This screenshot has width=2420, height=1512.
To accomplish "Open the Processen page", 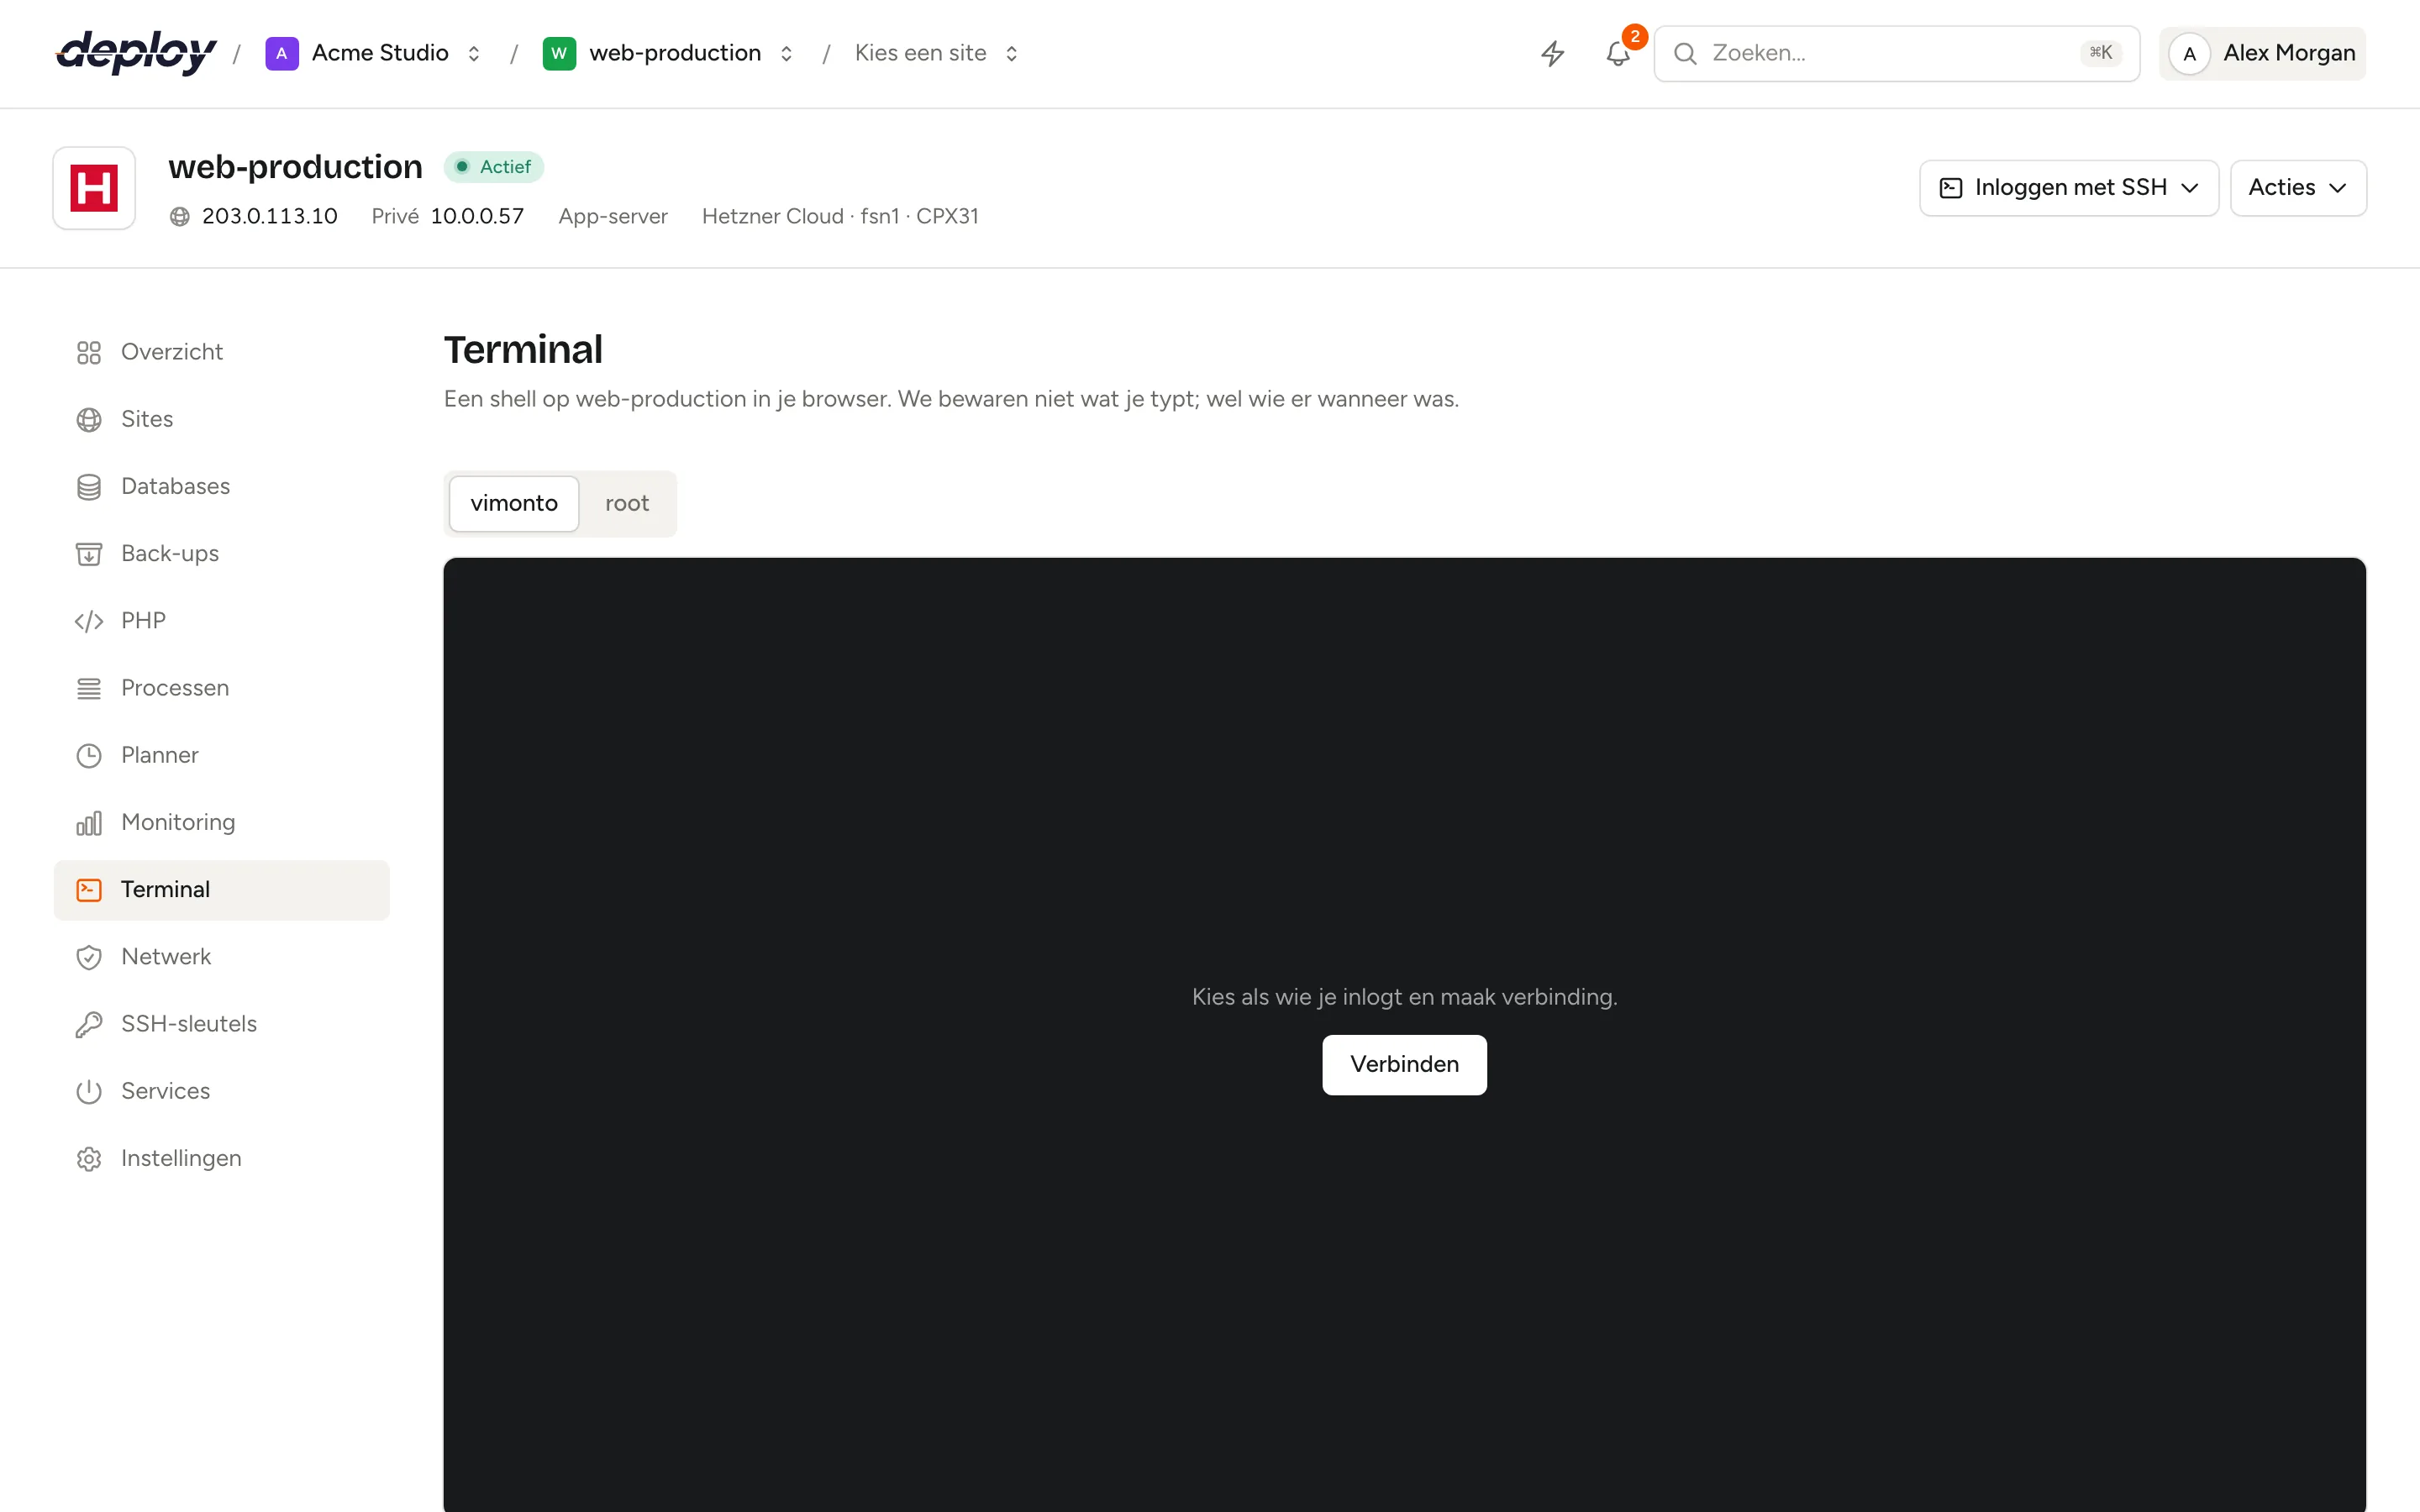I will [x=222, y=688].
